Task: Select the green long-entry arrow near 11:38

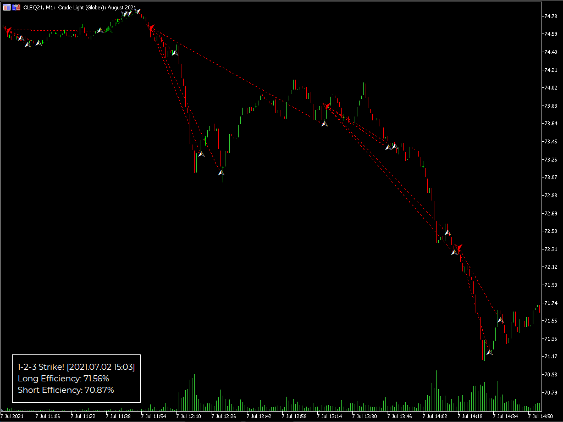Action: pyautogui.click(x=109, y=30)
